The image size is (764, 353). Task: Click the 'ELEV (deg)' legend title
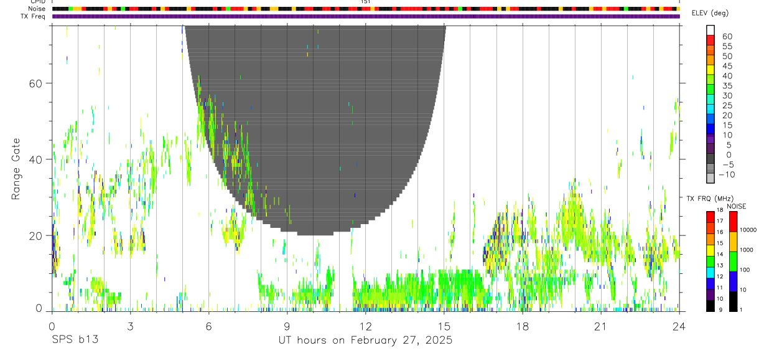coord(710,13)
